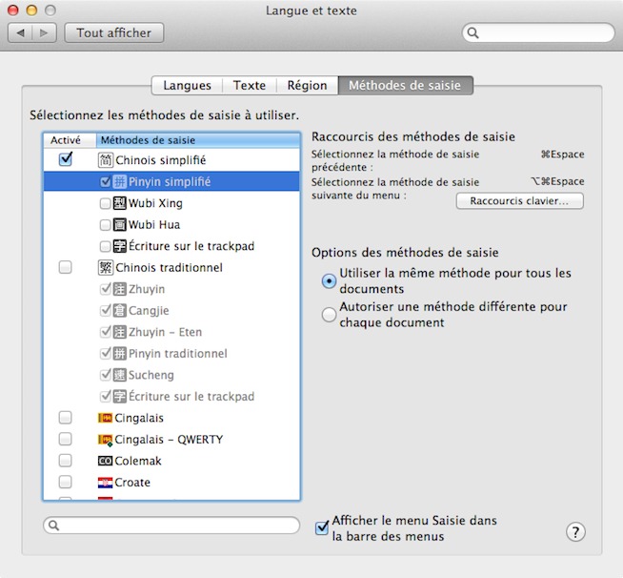This screenshot has width=623, height=578.
Task: Uncheck Afficher le menu Saisie checkbox
Action: pyautogui.click(x=322, y=526)
